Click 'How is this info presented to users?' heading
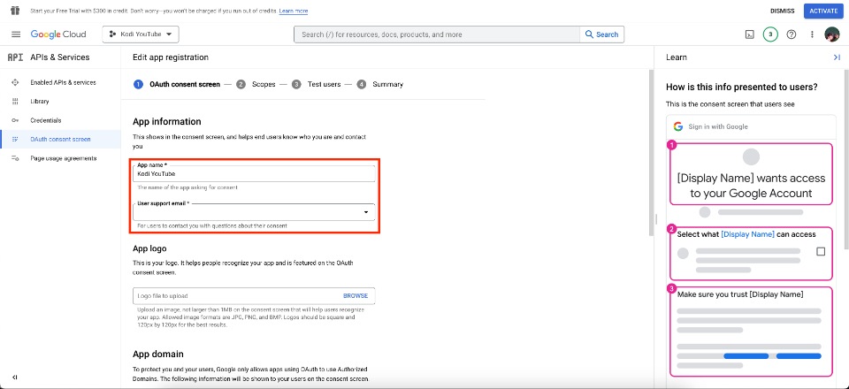 [x=742, y=88]
